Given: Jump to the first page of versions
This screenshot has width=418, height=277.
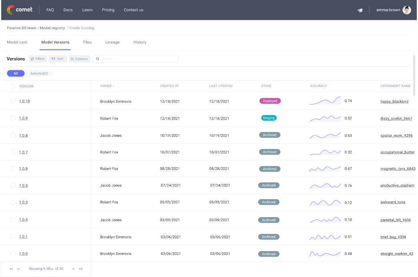Looking at the screenshot, I should coord(11,269).
